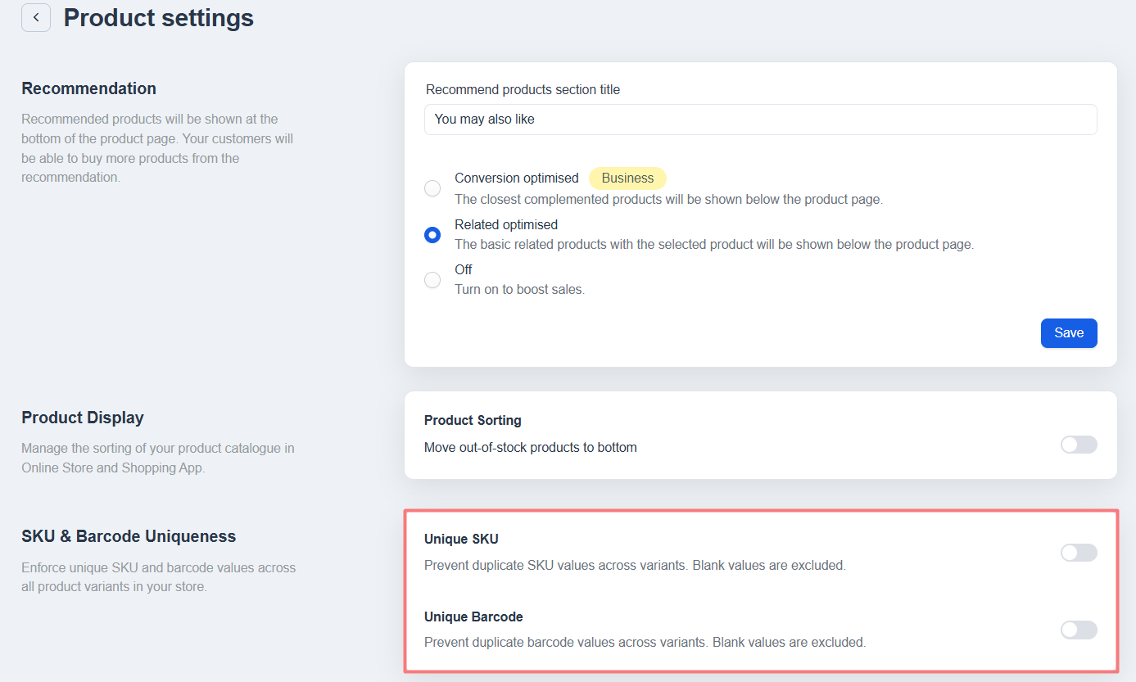Enable the Unique SKU switch
Viewport: 1136px width, 682px height.
tap(1078, 553)
